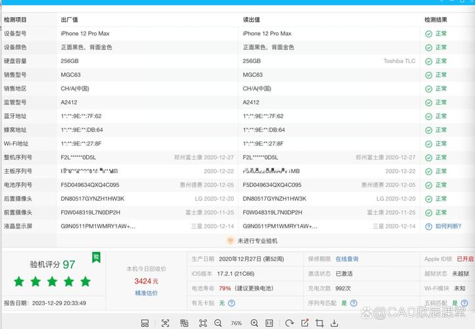Click the green check in 蓝牙地址 row
475x329 pixels.
(429, 116)
